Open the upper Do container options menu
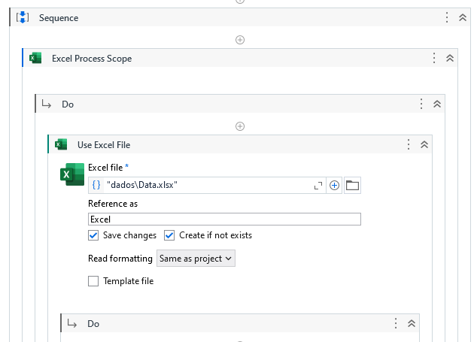Viewport: 474px width, 342px height. [x=421, y=104]
